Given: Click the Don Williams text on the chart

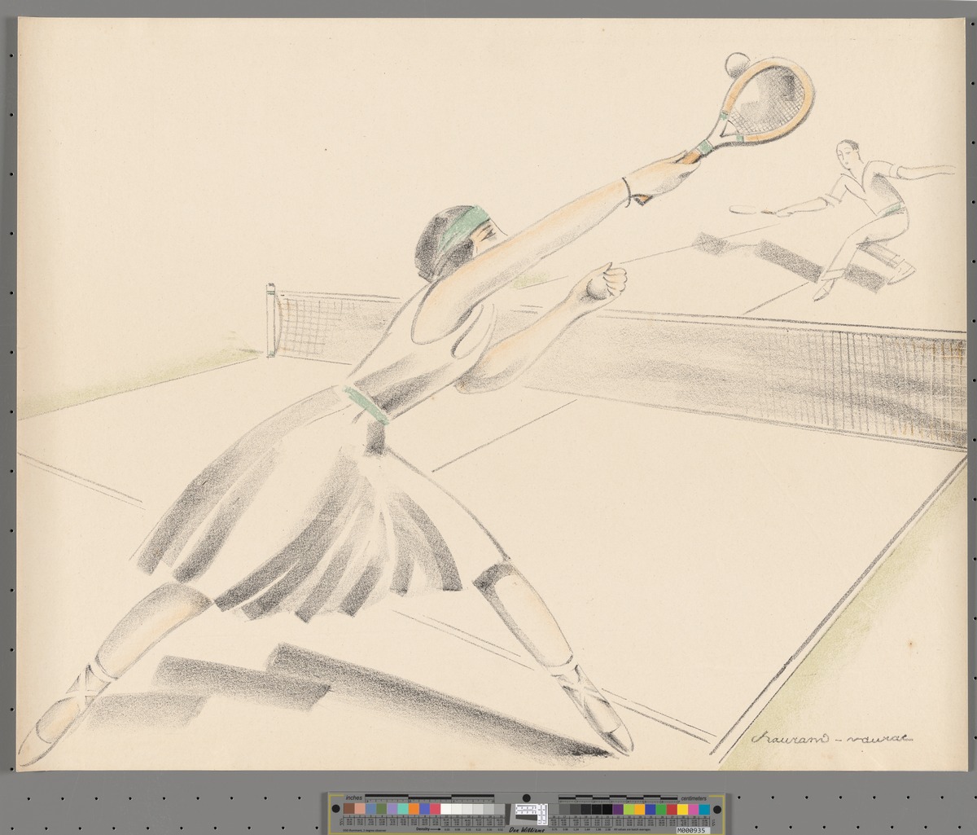Looking at the screenshot, I should tap(527, 829).
